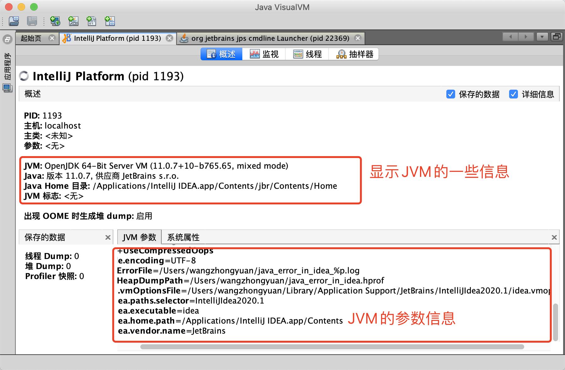565x370 pixels.
Task: Click the IntelliJ icon on the pid 1193 tab
Action: click(x=67, y=38)
